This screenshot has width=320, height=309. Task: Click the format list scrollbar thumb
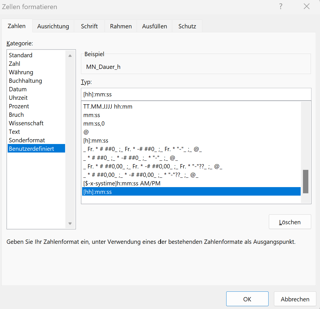306,181
